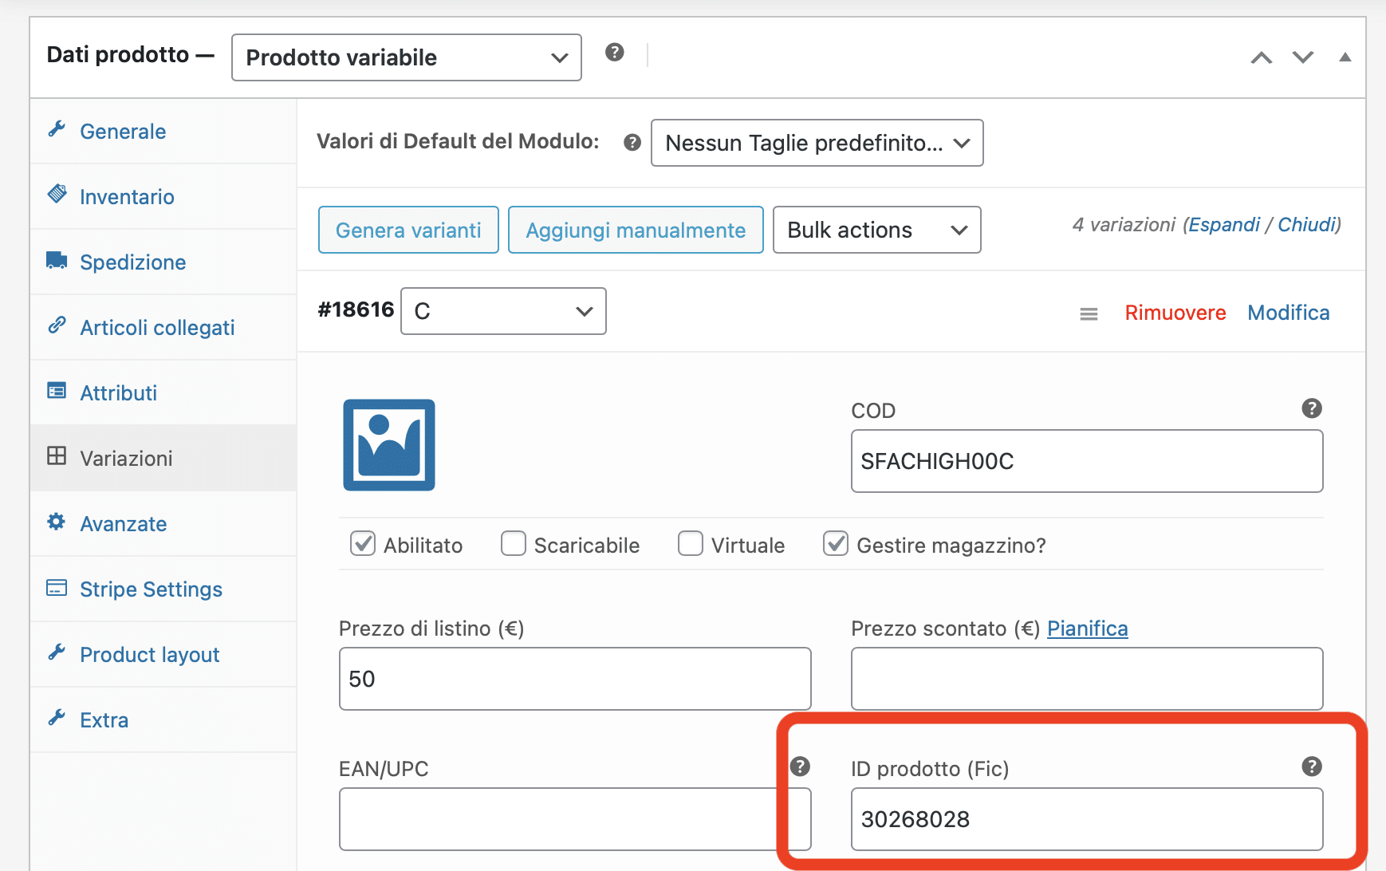Enable the Scaricabile checkbox
The image size is (1386, 871).
pyautogui.click(x=514, y=544)
